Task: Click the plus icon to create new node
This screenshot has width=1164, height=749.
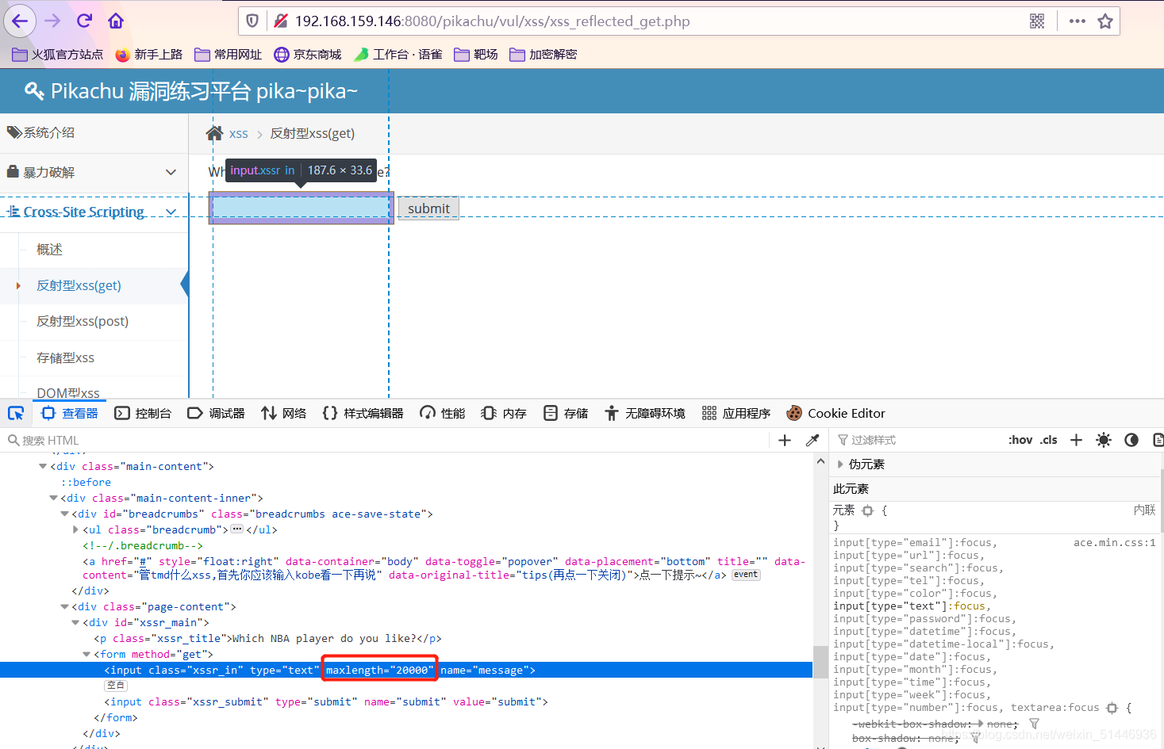Action: click(x=785, y=440)
